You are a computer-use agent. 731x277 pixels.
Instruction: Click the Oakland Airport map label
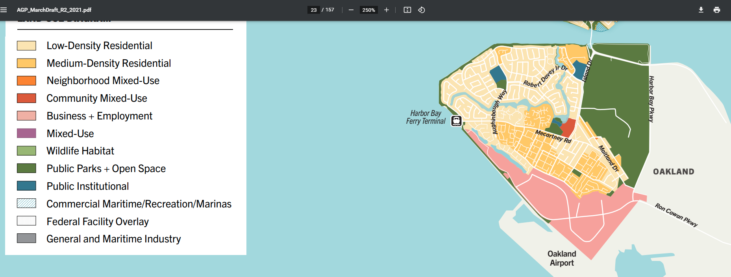562,259
